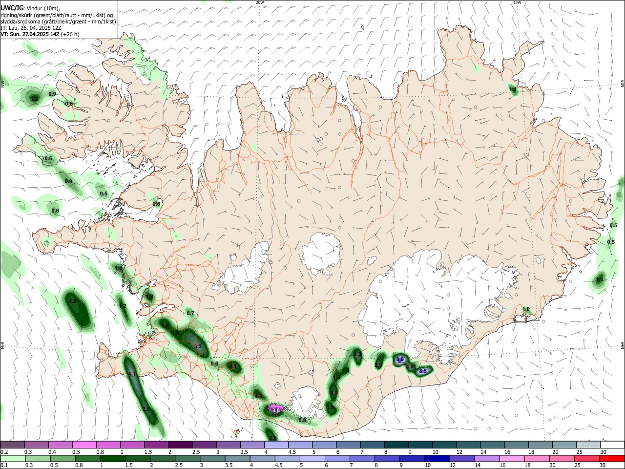
Task: Click the 'VT: Sun. 27.04.2025 14Z (+26 h)' line
Action: point(40,34)
